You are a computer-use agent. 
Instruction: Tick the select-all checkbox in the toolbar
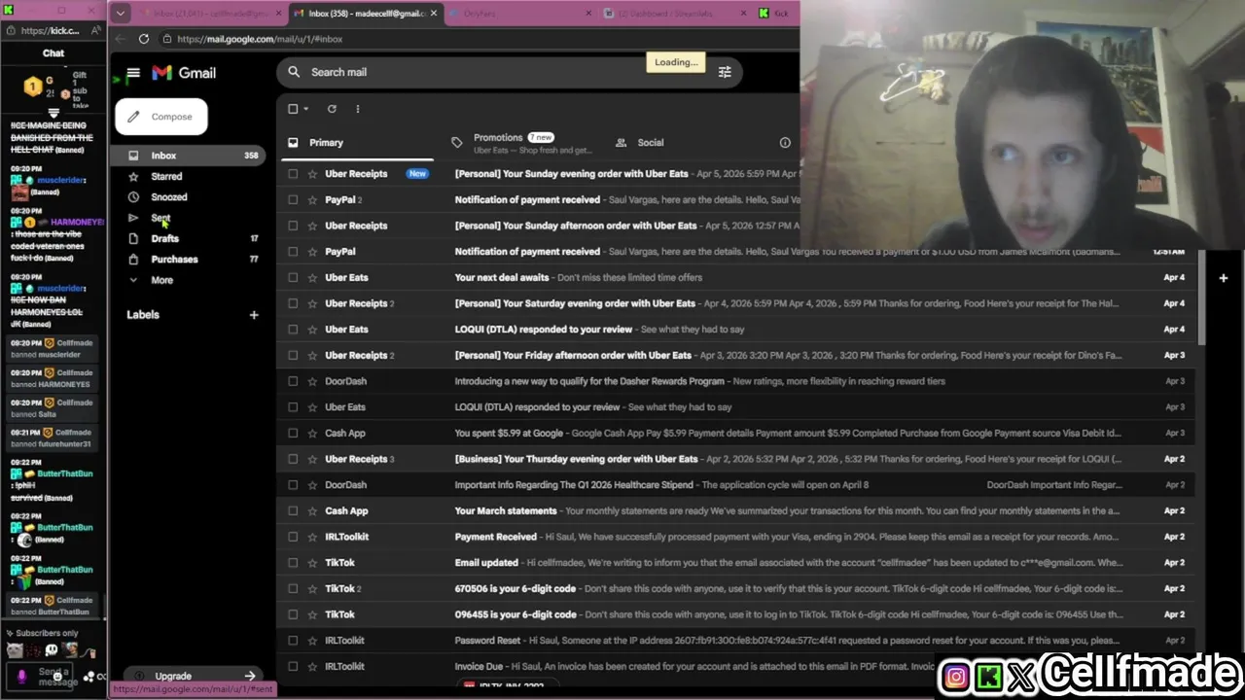pyautogui.click(x=293, y=109)
